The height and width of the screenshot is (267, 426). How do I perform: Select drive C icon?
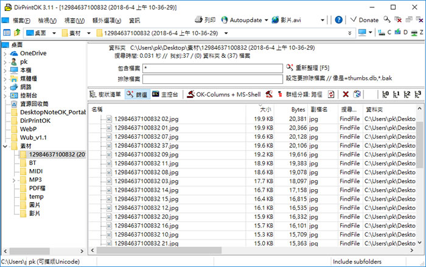(385, 32)
